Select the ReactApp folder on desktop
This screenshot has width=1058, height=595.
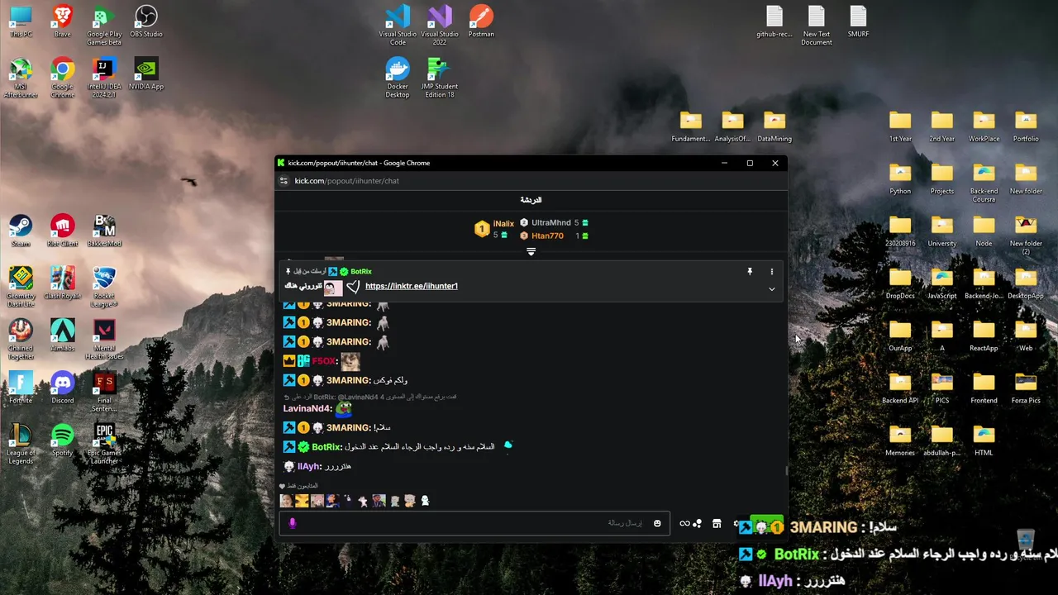click(984, 336)
